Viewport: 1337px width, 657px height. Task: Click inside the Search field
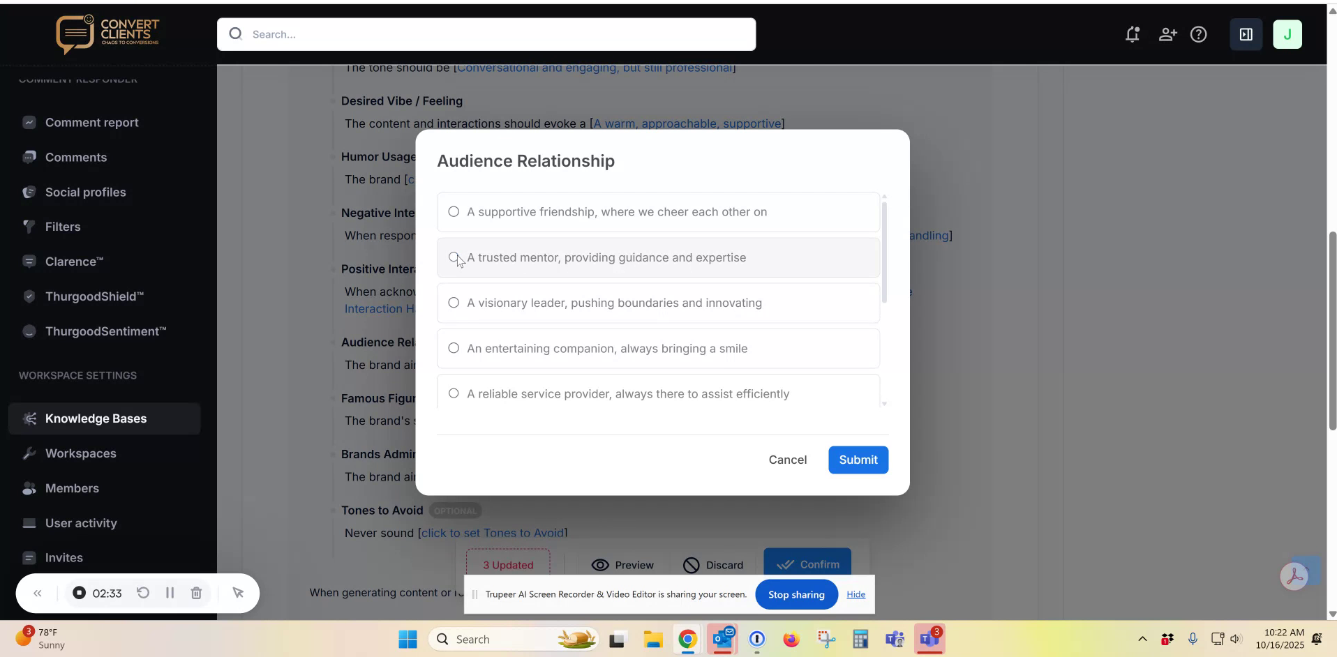click(486, 34)
